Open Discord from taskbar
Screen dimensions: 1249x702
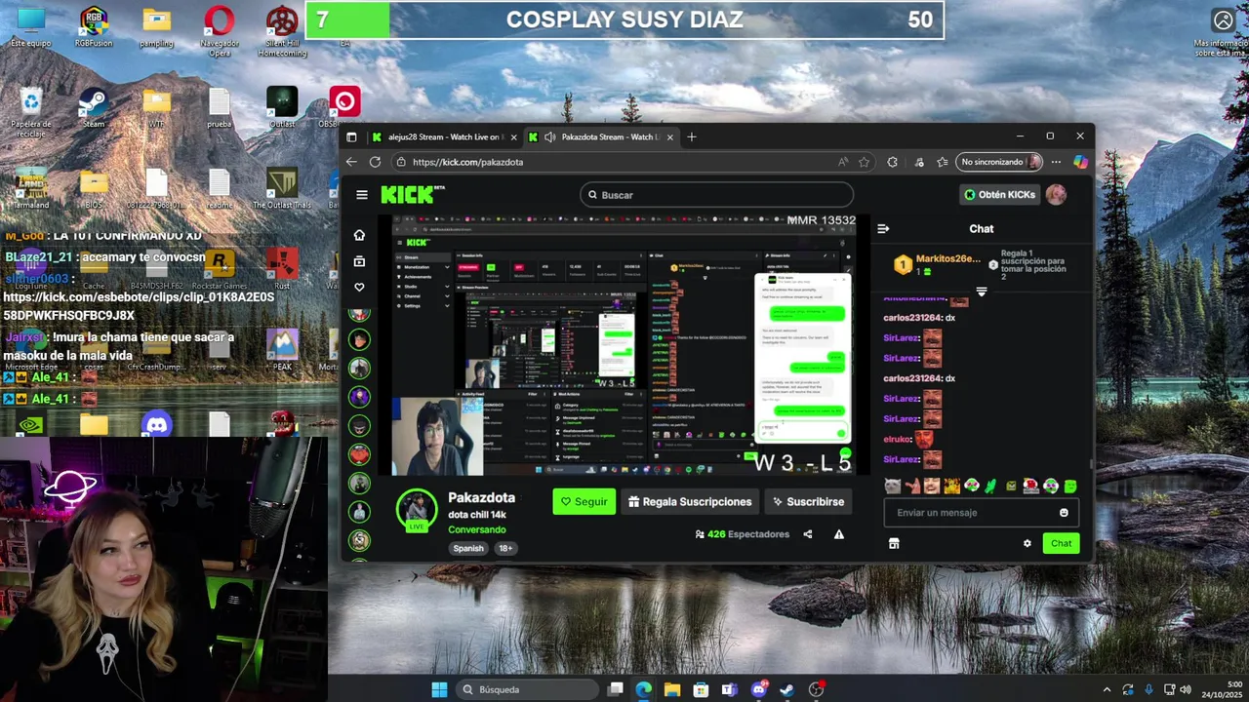pyautogui.click(x=758, y=689)
